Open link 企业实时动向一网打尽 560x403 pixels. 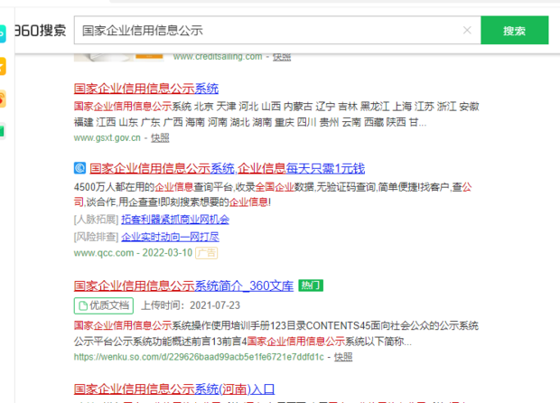(170, 237)
